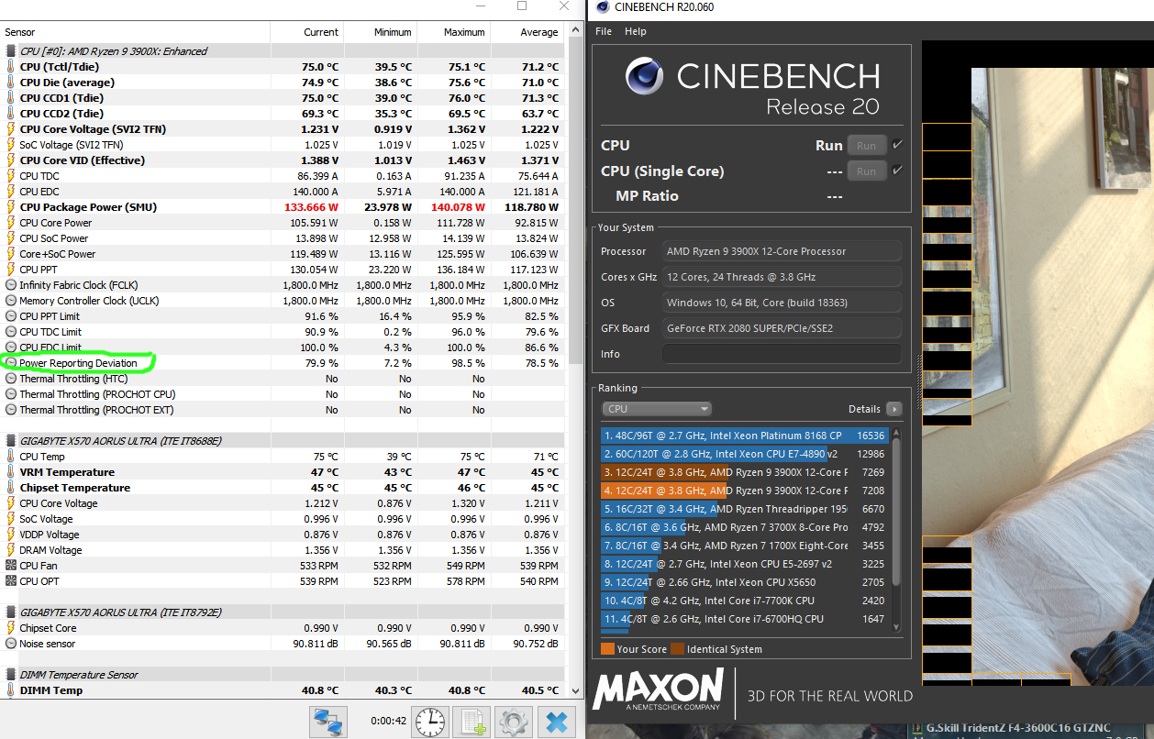Run the CPU multi-core benchmark

[866, 145]
